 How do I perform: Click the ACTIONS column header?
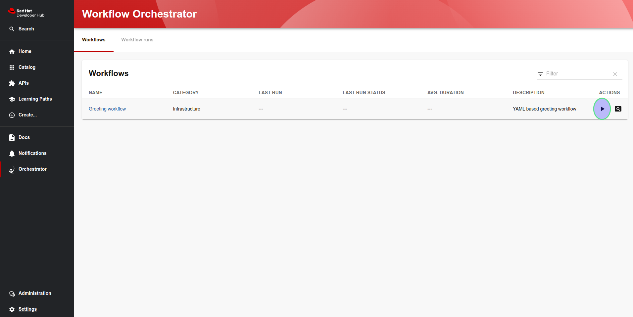609,93
